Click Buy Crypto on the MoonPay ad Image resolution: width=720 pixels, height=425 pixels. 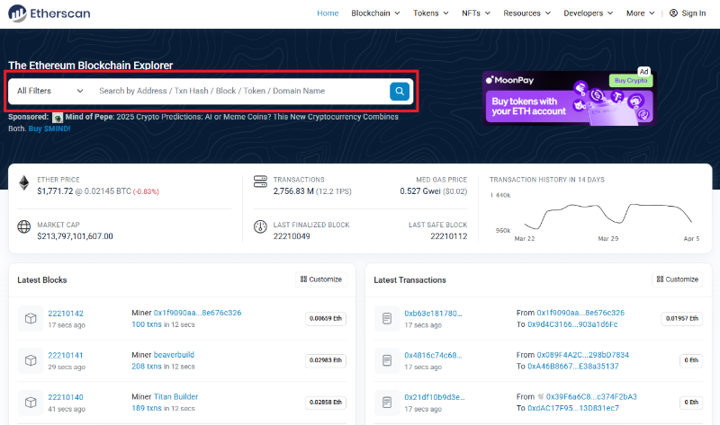[x=631, y=81]
